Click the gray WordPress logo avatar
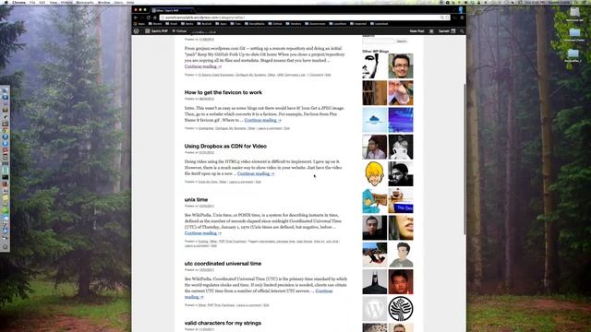The image size is (591, 332). point(375,309)
